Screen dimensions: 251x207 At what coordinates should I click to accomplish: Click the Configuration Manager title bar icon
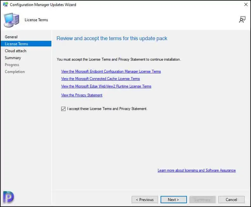pyautogui.click(x=5, y=4)
